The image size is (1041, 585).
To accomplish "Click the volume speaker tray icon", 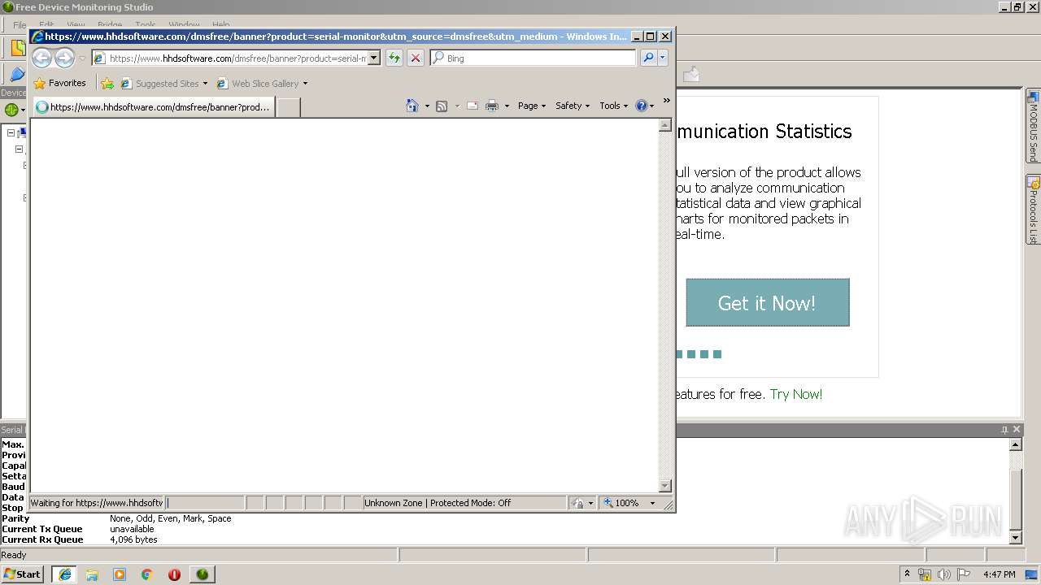I will click(x=944, y=574).
